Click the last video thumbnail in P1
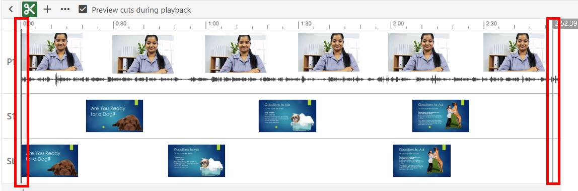The image size is (578, 191). (x=514, y=52)
